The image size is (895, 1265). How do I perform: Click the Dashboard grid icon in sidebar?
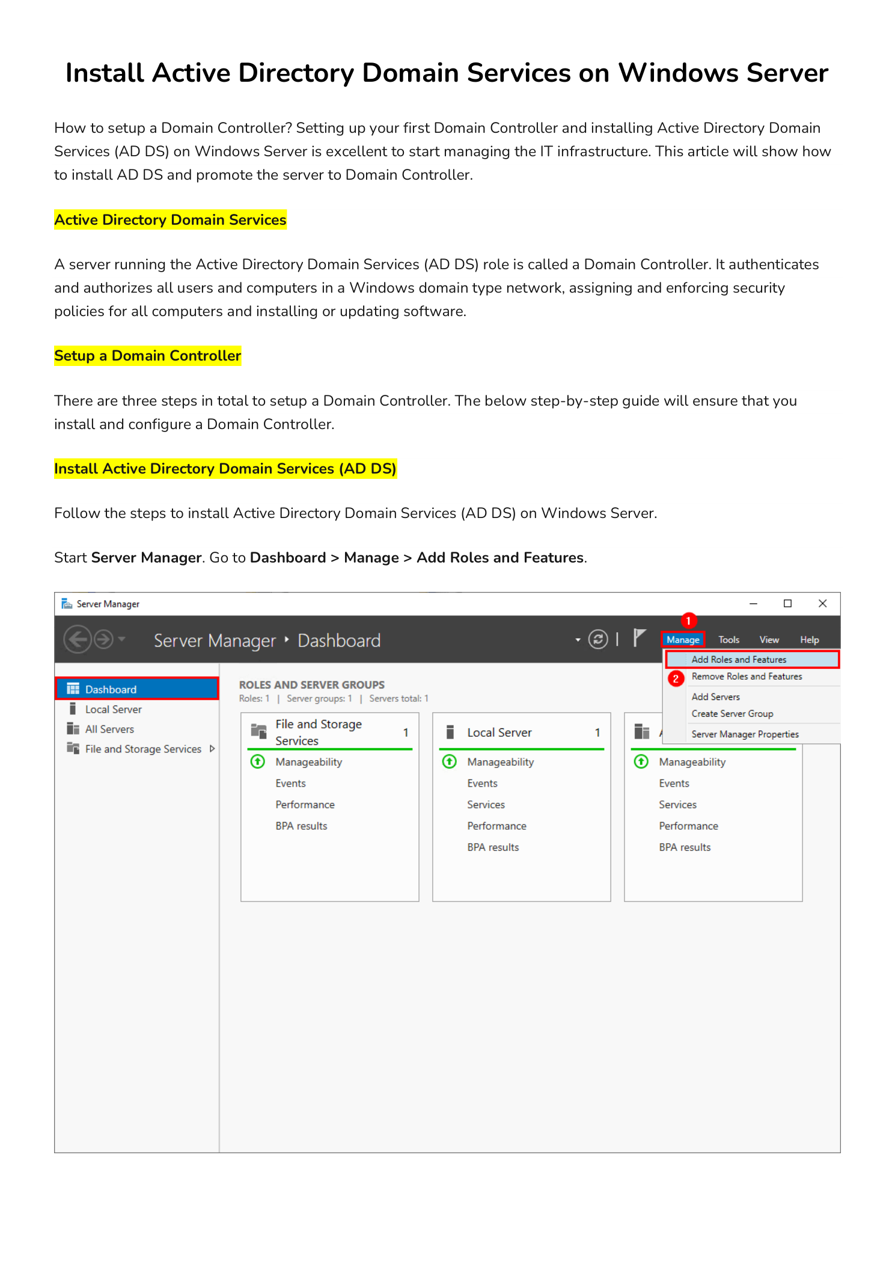click(73, 689)
